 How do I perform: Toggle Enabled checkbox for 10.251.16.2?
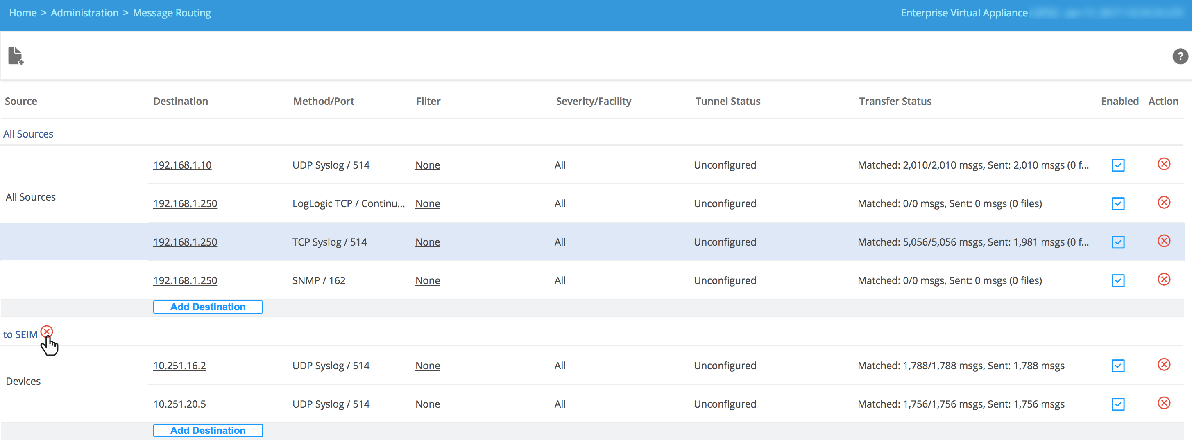[1117, 366]
